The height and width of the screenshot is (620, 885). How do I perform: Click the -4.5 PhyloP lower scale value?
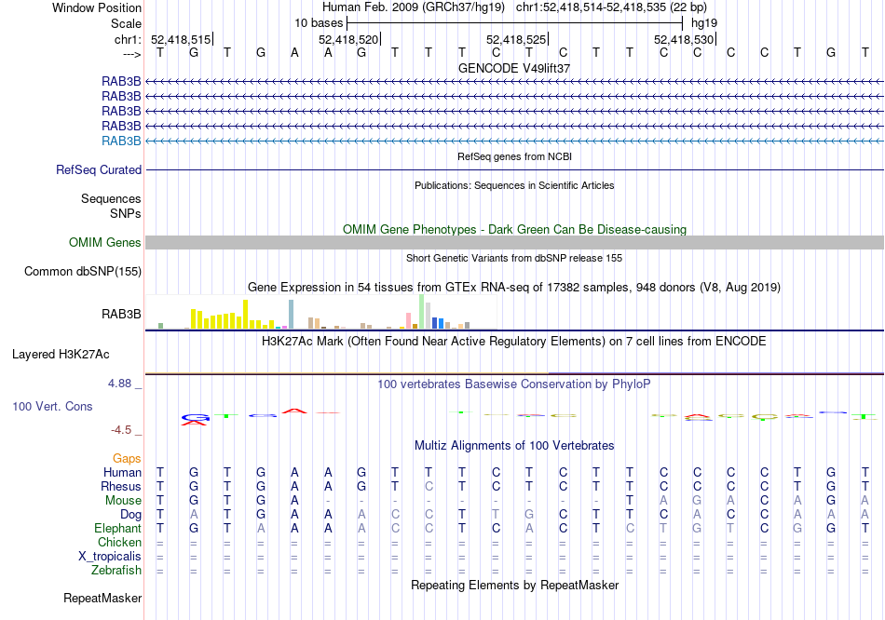tap(121, 430)
